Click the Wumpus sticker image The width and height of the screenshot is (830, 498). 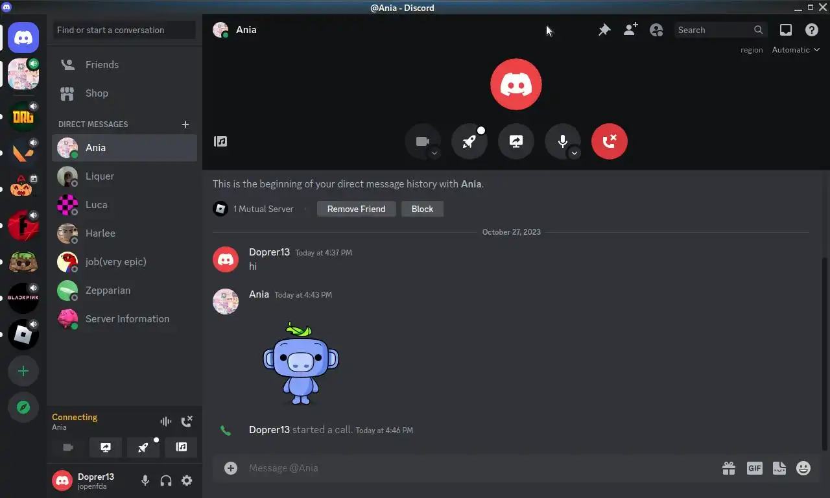pos(301,363)
